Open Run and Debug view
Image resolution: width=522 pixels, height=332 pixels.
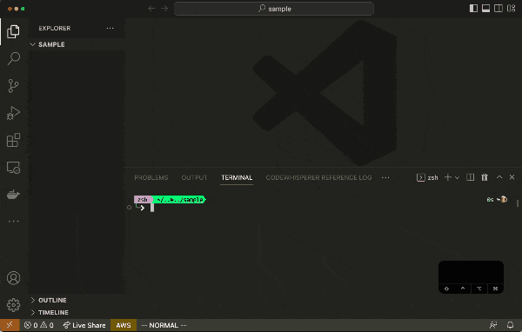point(13,113)
